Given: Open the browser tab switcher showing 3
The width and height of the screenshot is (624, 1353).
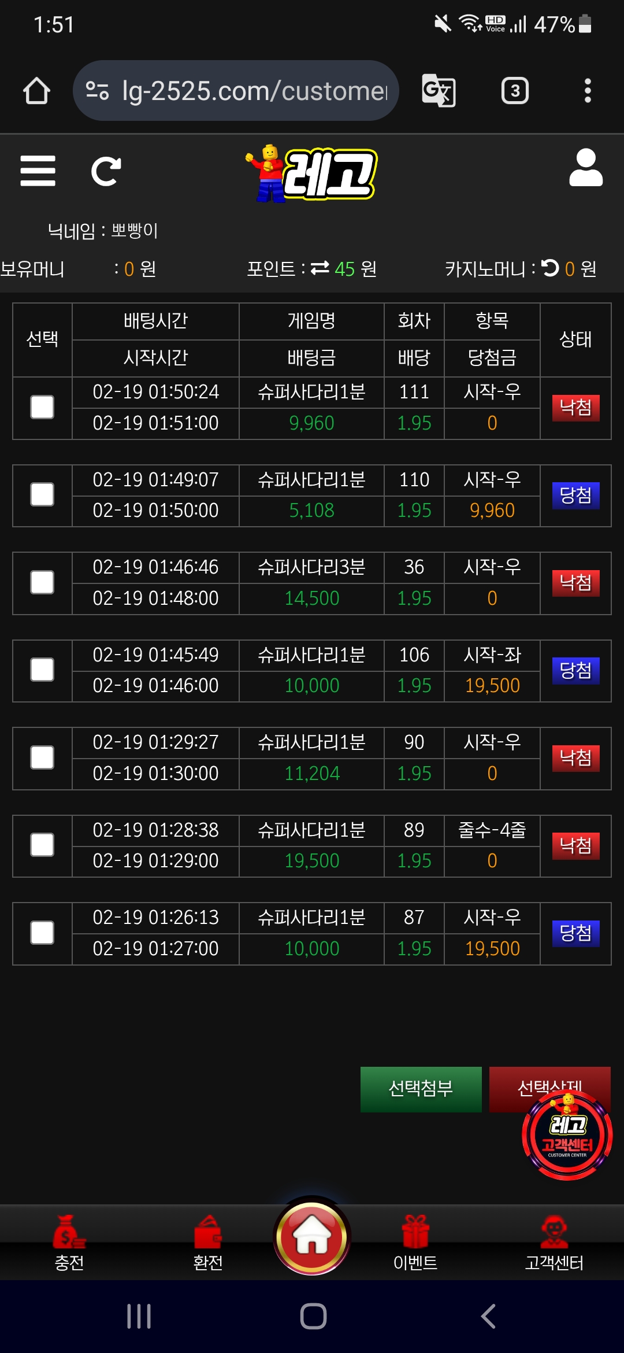Looking at the screenshot, I should click(514, 91).
